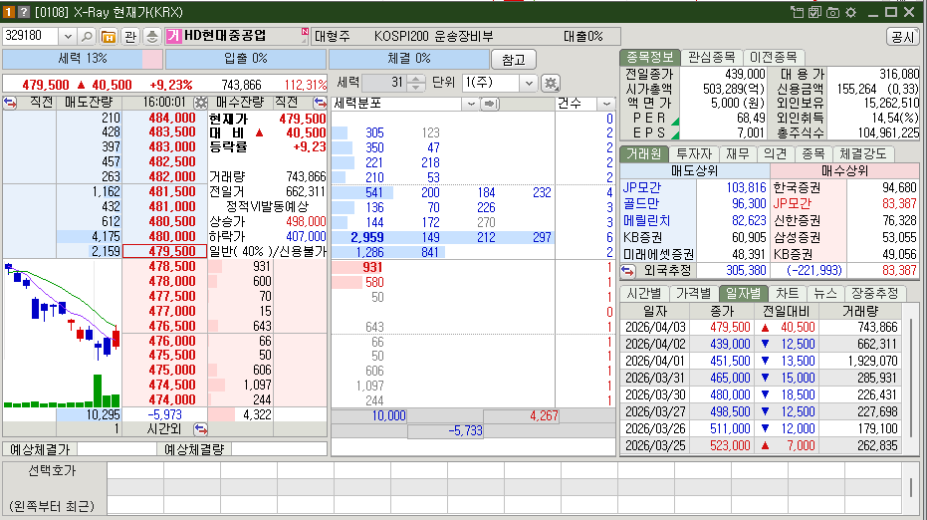Select the 일자별 tab

[x=743, y=294]
